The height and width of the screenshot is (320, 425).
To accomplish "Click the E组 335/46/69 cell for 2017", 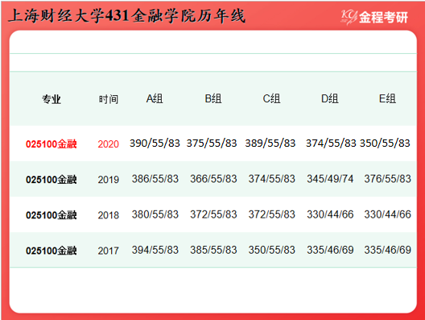I will (388, 250).
